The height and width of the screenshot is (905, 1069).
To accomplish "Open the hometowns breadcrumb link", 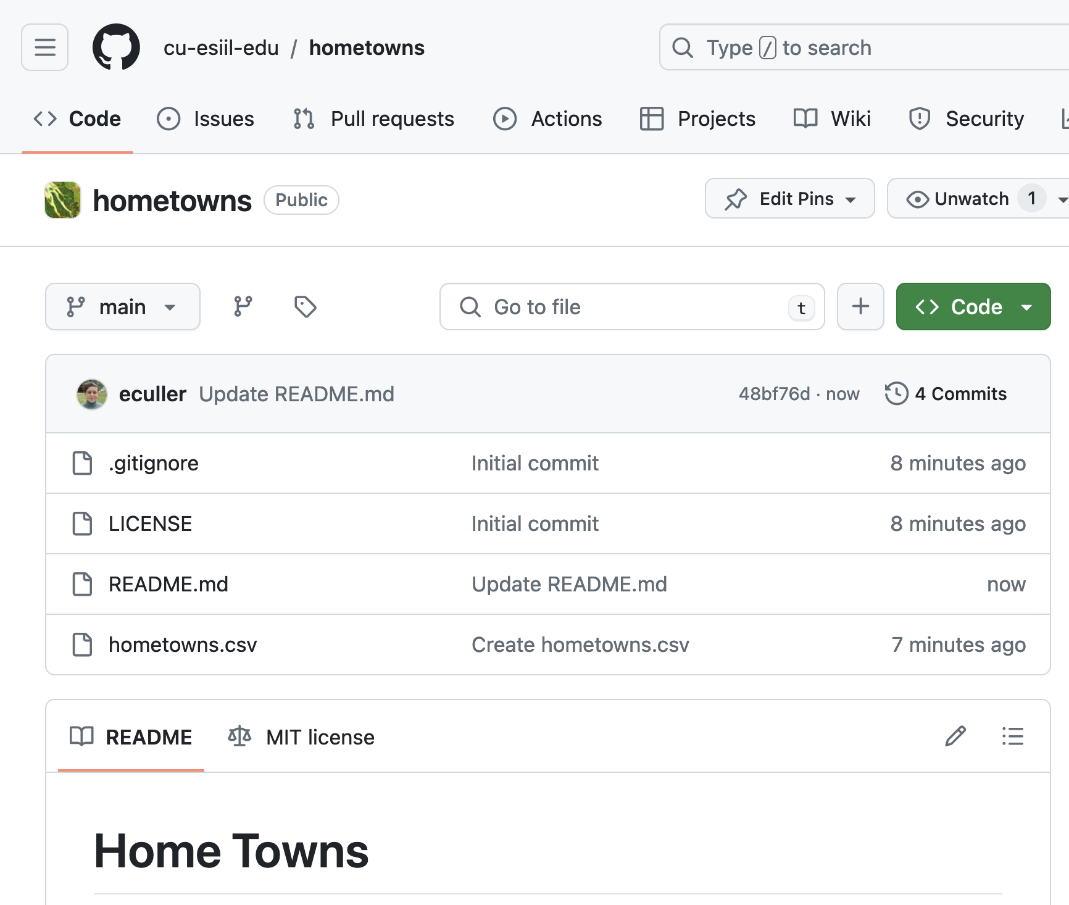I will point(367,48).
